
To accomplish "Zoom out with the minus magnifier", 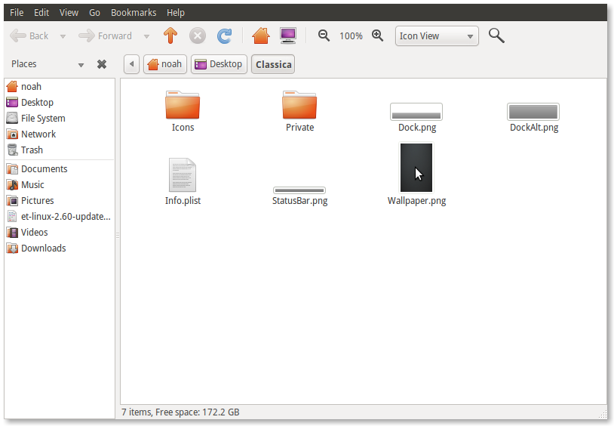I will 324,35.
